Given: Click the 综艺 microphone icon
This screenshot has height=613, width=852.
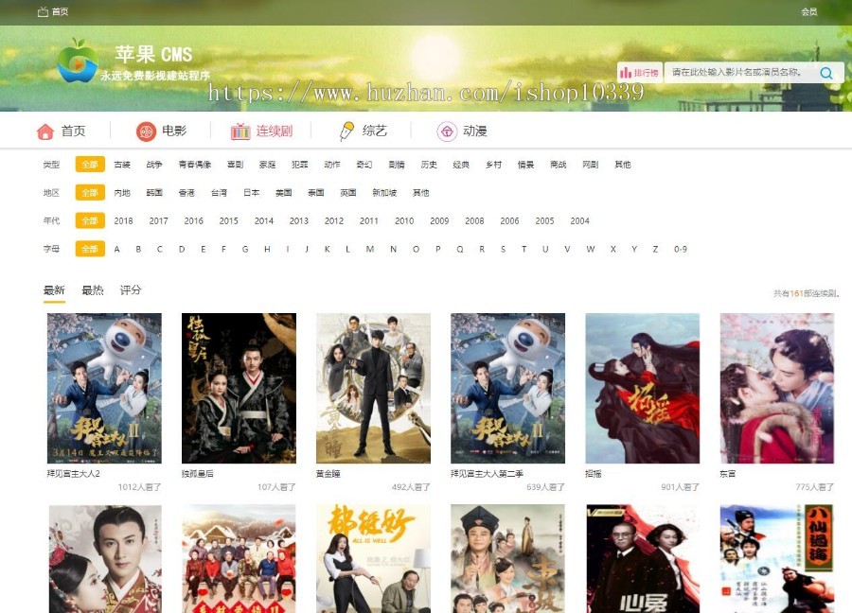Looking at the screenshot, I should (347, 131).
